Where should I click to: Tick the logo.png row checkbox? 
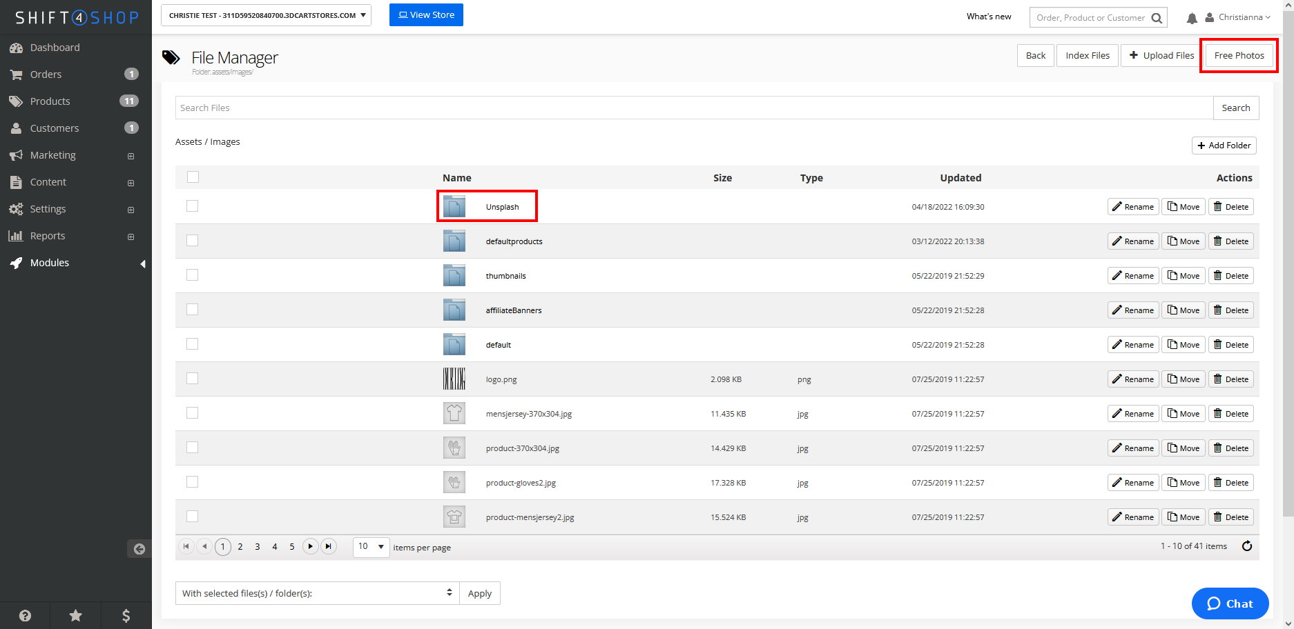[x=193, y=379]
